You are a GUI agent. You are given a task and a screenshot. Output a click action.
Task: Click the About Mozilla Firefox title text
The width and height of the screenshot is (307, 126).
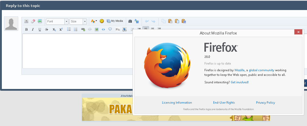[x=218, y=33]
